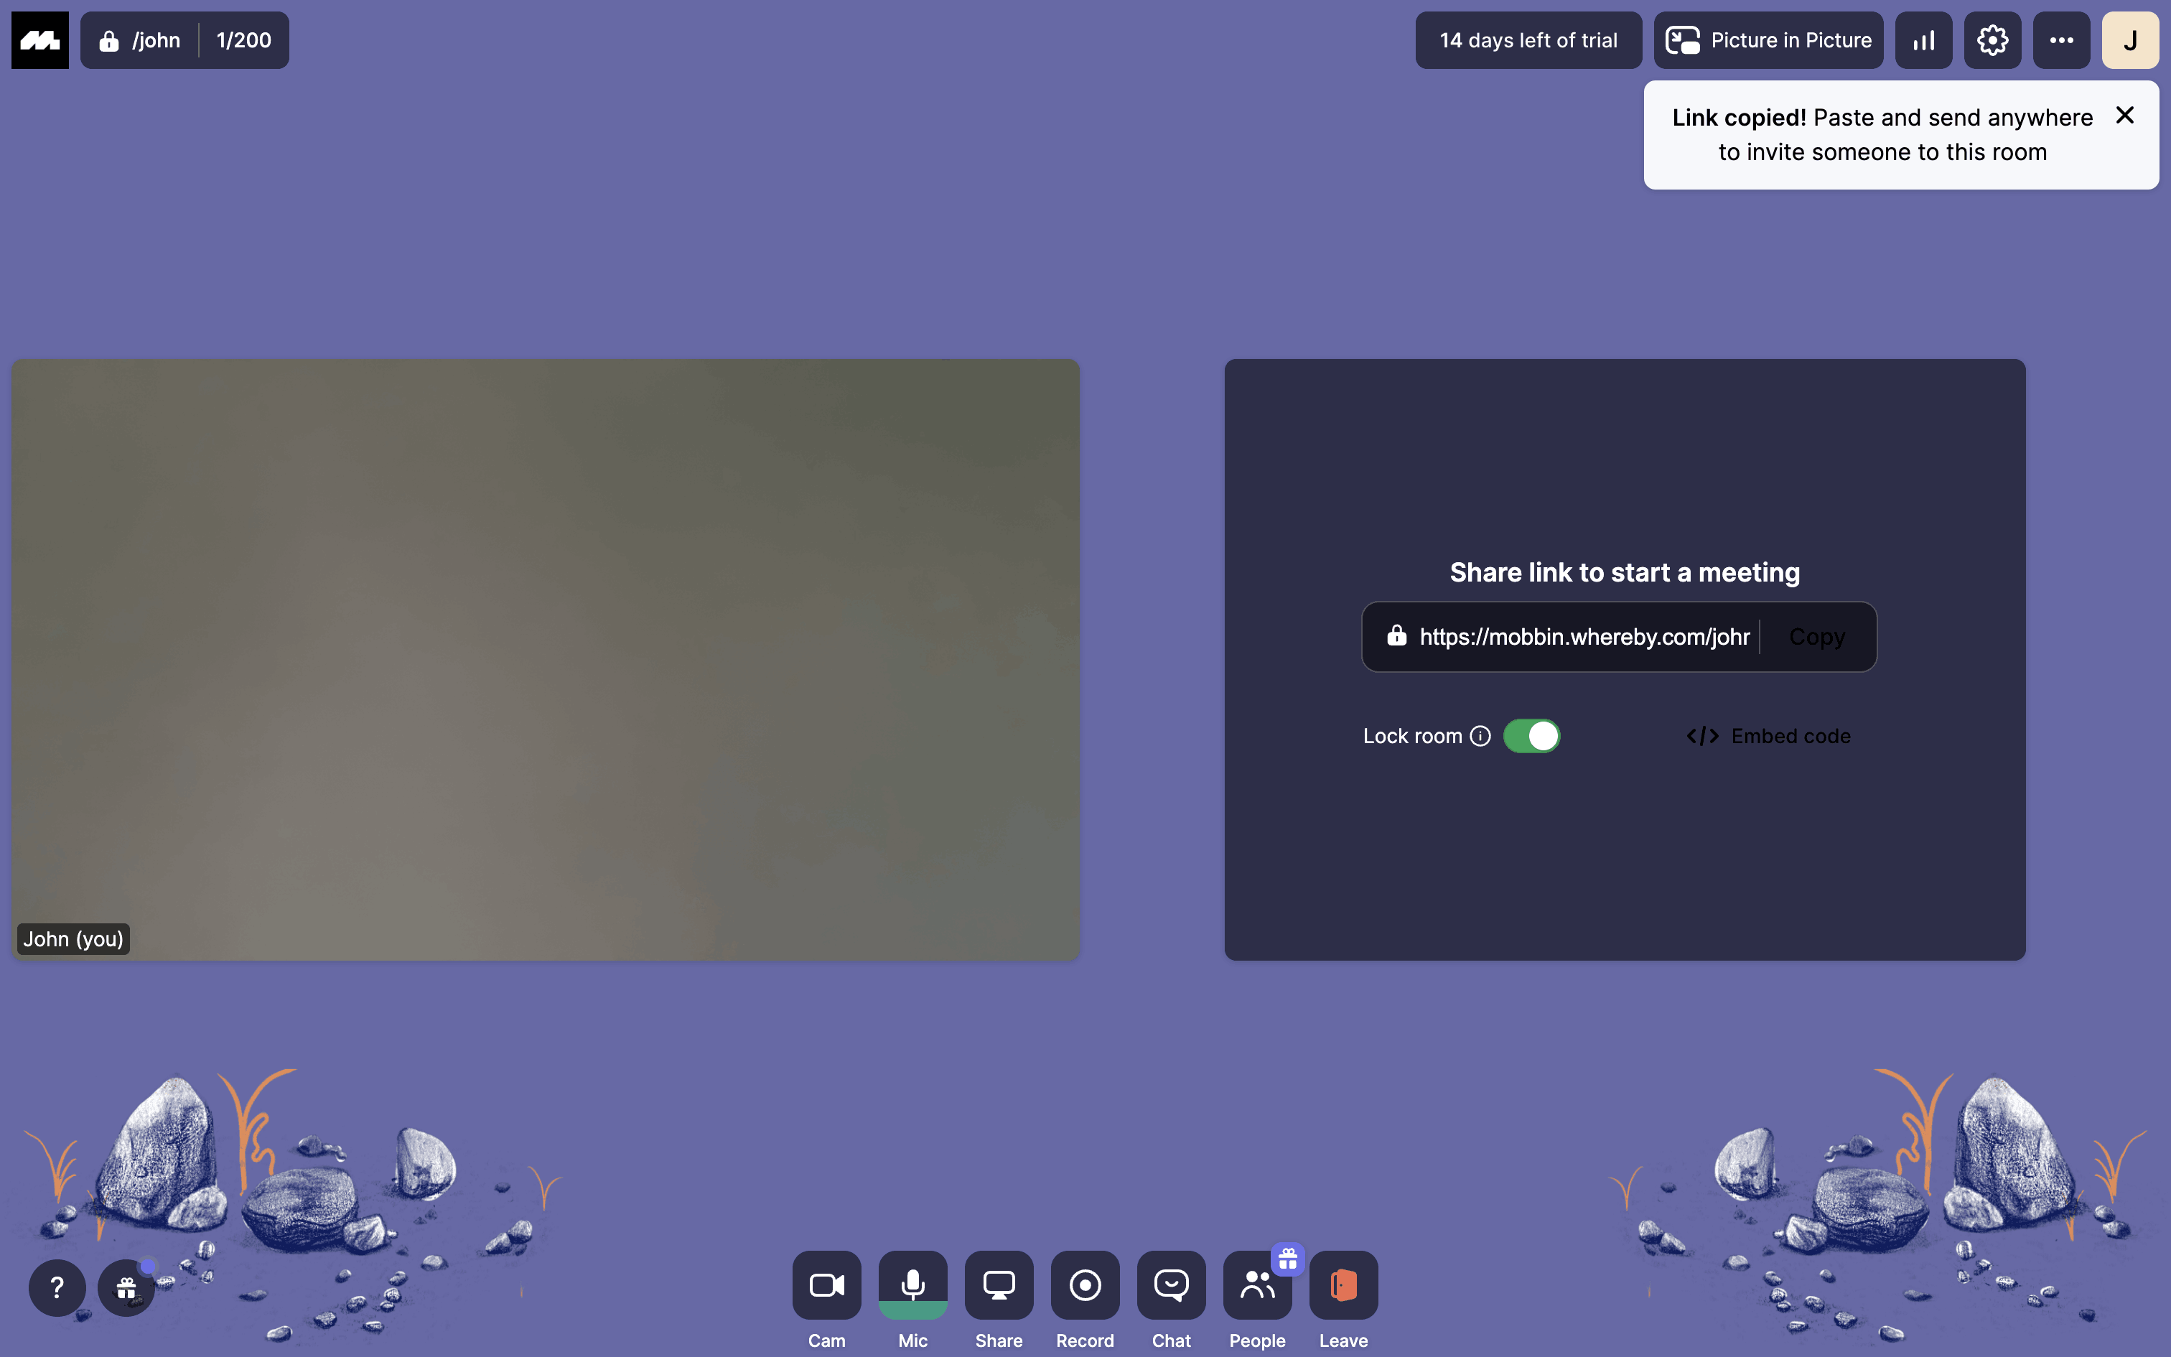Click the room URL field
The image size is (2171, 1357).
(x=1584, y=636)
